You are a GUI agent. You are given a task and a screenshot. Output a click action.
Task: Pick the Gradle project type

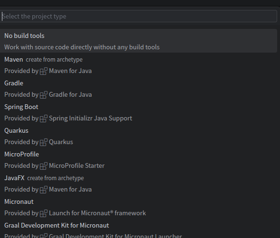click(138, 89)
